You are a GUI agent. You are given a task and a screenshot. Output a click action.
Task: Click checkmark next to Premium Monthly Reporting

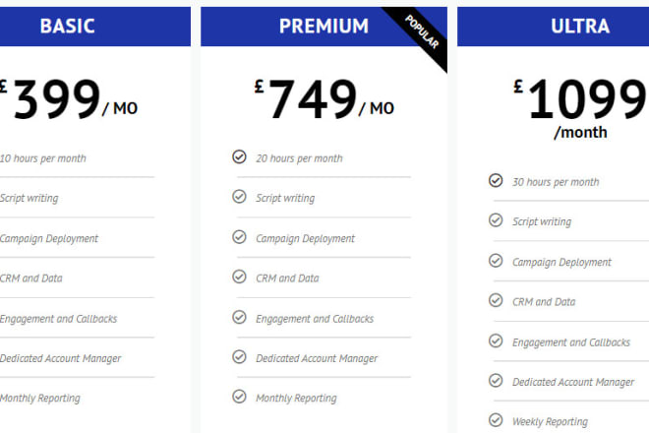tap(239, 397)
